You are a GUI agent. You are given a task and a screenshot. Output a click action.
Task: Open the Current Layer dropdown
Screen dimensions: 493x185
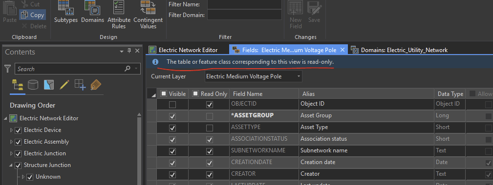coord(254,76)
